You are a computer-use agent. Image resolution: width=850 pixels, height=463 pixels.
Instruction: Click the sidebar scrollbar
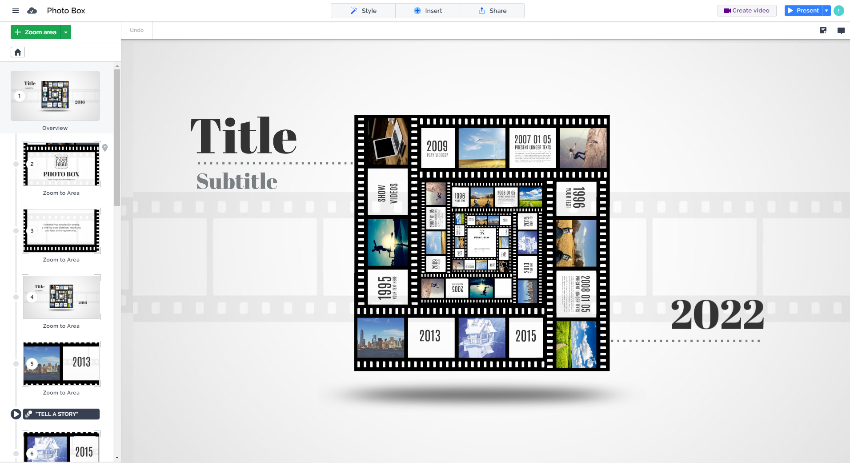(116, 133)
